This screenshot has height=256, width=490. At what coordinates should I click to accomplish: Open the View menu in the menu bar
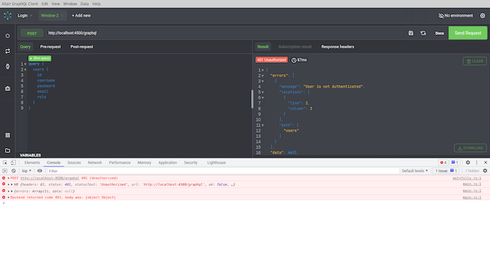point(56,4)
